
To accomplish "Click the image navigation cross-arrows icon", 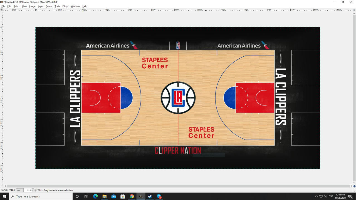I will click(354, 186).
